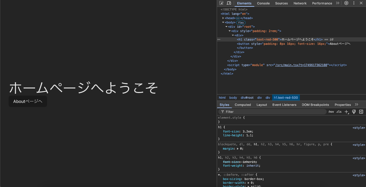Show more sidebar tabs after Properties
This screenshot has width=366, height=187.
click(x=357, y=104)
